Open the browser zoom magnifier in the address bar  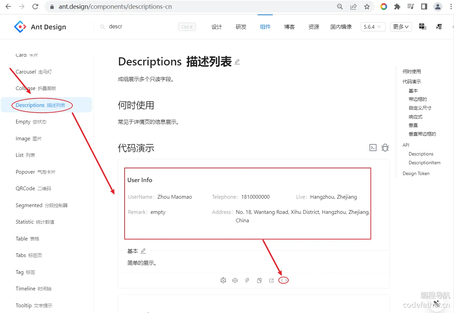(340, 7)
